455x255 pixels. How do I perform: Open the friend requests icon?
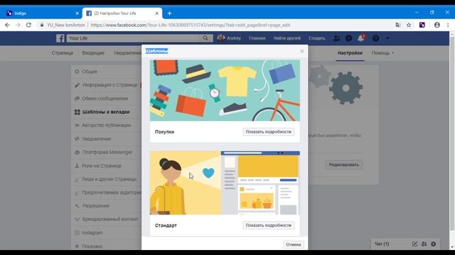coord(336,38)
